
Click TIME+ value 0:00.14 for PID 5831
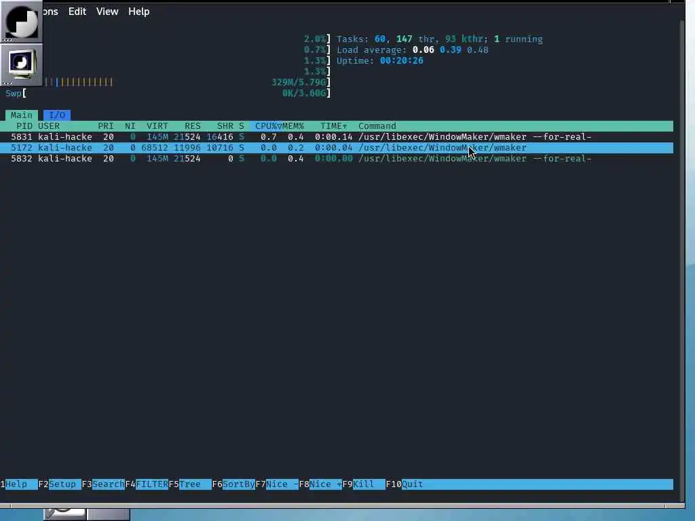pos(334,137)
